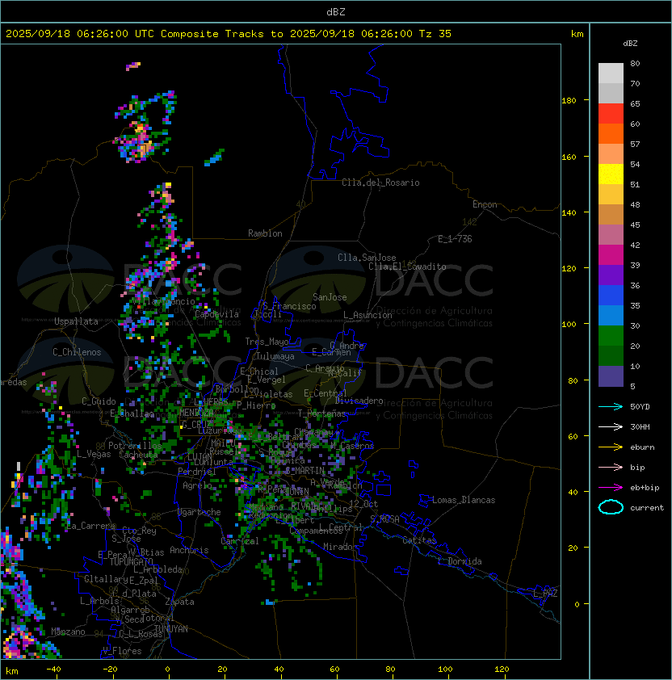Click the small blue echo near 160 km

[x=214, y=157]
